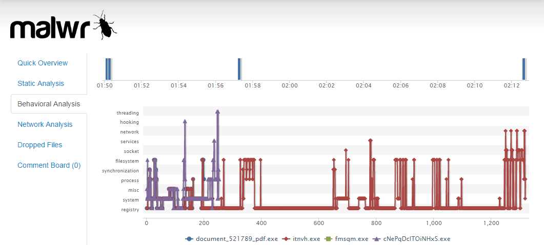Open the Quick Overview section
Screen dimensions: 544x245
(43, 63)
